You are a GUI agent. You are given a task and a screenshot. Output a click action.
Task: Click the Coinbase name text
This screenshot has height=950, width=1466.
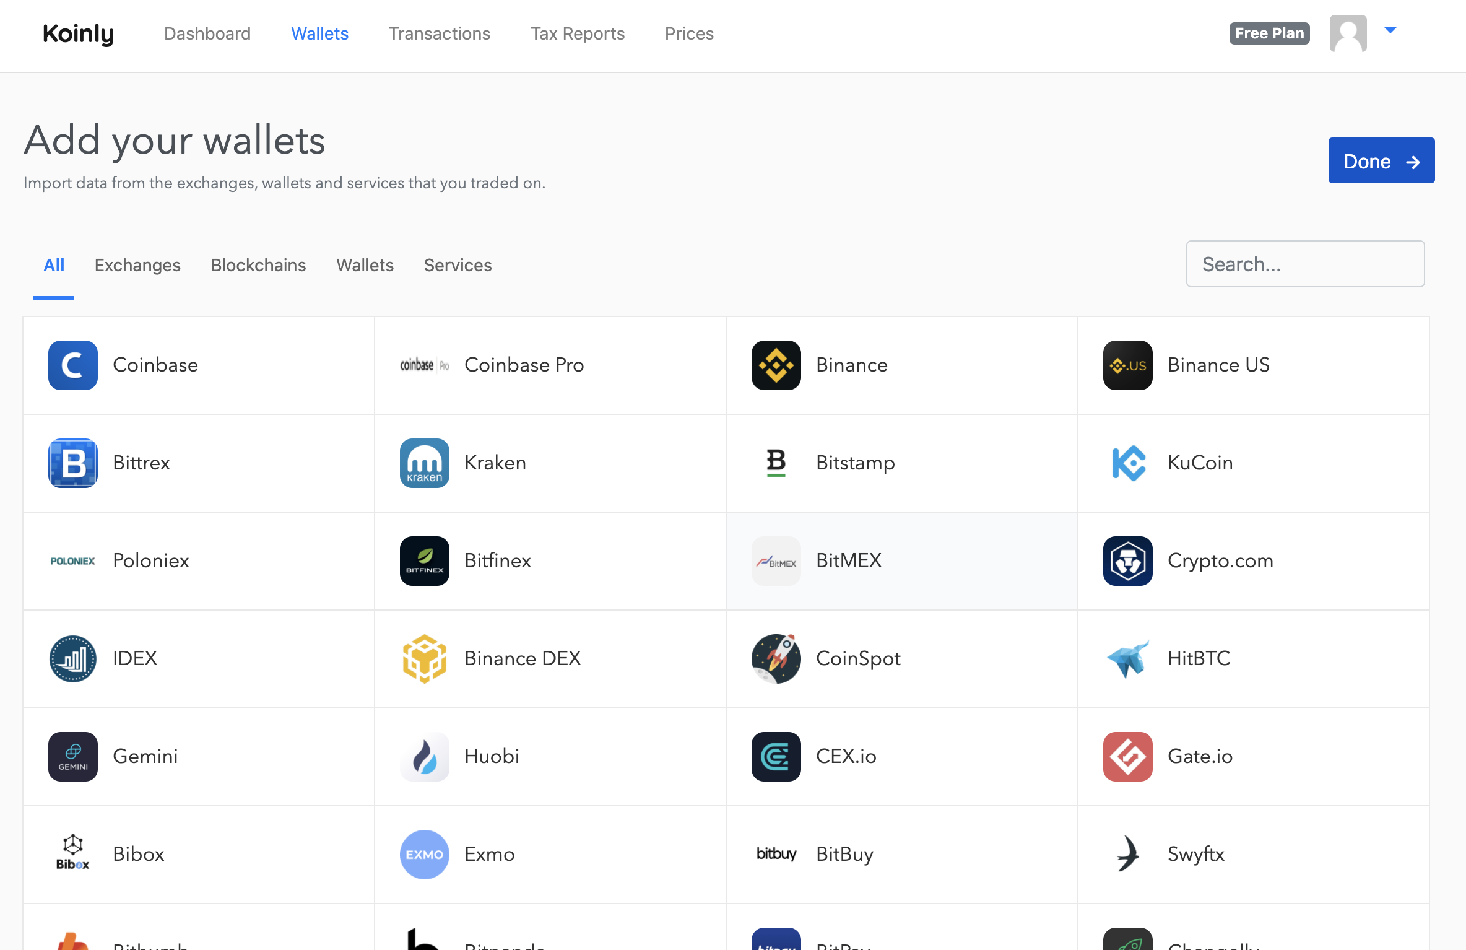point(155,365)
